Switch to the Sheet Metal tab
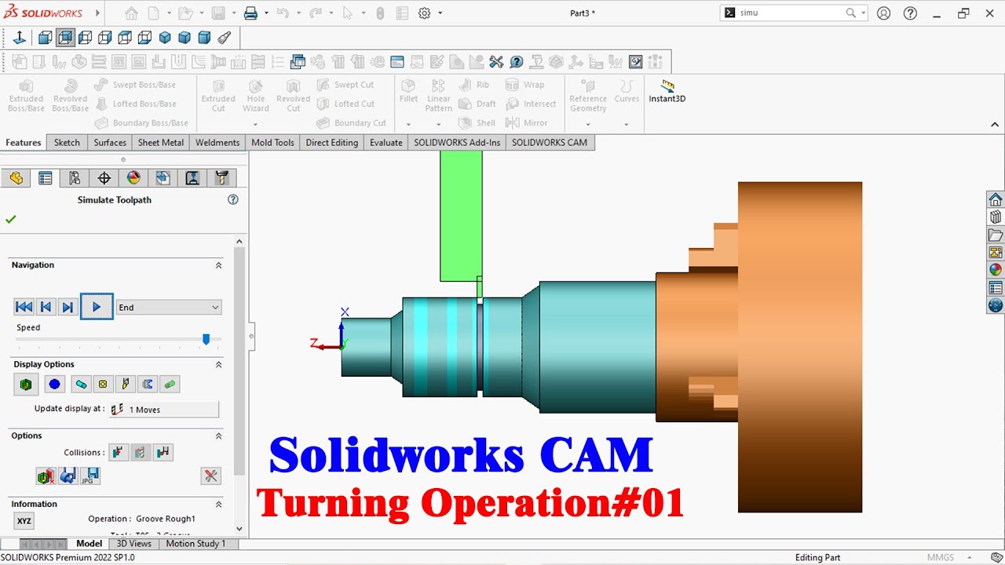The width and height of the screenshot is (1005, 565). [x=161, y=142]
